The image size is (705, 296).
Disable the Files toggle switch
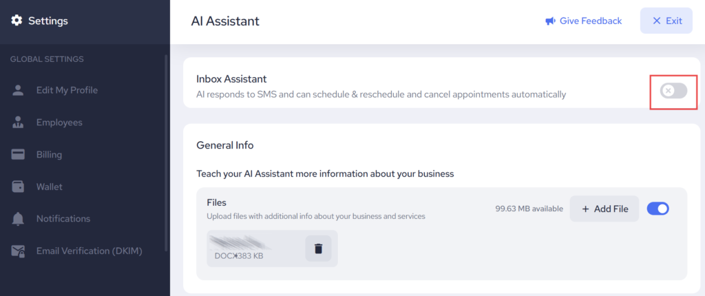pos(657,209)
